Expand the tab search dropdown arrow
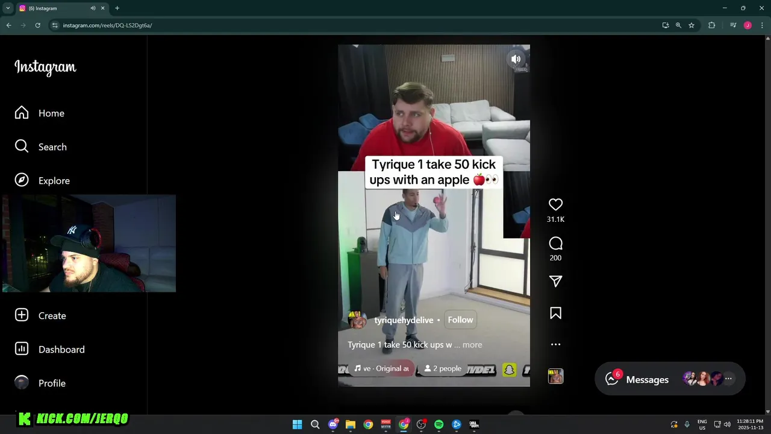The width and height of the screenshot is (771, 434). pyautogui.click(x=8, y=8)
